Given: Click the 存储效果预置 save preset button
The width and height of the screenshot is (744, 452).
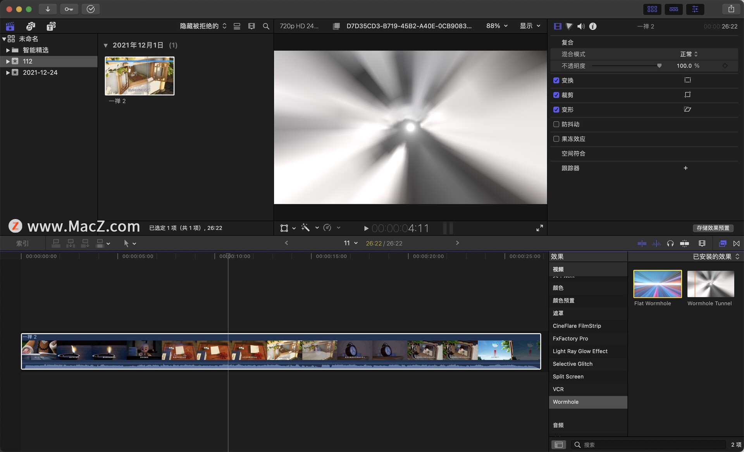Looking at the screenshot, I should pyautogui.click(x=713, y=228).
